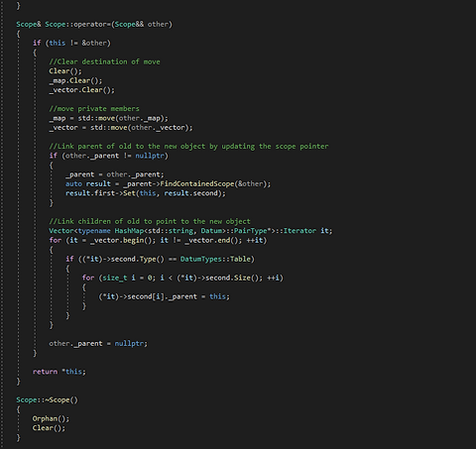Click the '_parent = other._parent;' line
The height and width of the screenshot is (449, 476).
click(x=115, y=174)
